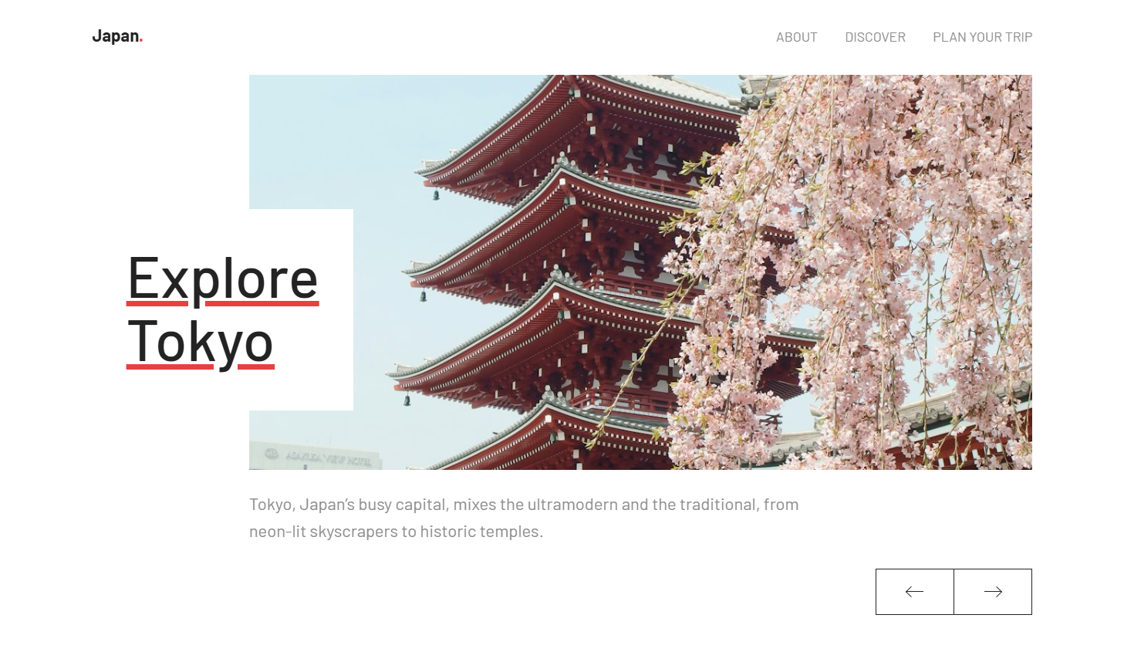Open PLAN YOUR TRIP link
The width and height of the screenshot is (1124, 652).
982,37
